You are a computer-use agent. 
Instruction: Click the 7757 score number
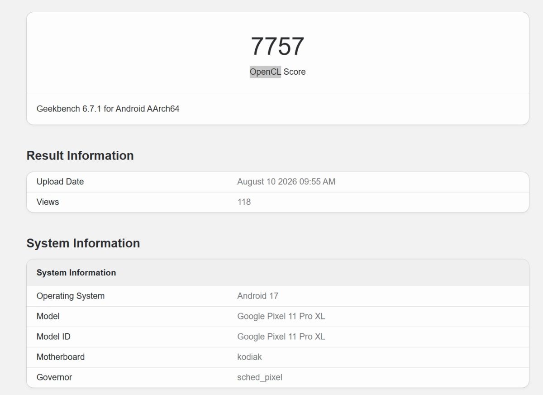277,46
